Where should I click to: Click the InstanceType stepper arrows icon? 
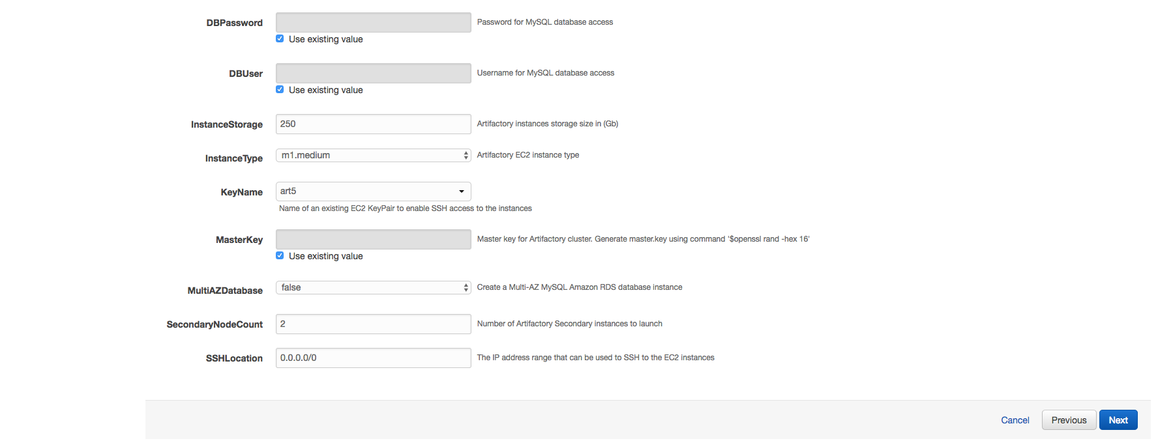pyautogui.click(x=466, y=155)
